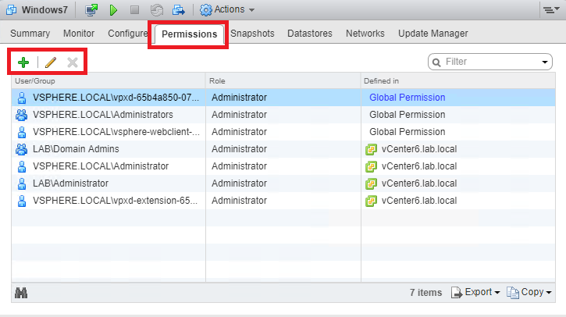Switch to the Summary tab
The image size is (566, 317).
point(30,34)
